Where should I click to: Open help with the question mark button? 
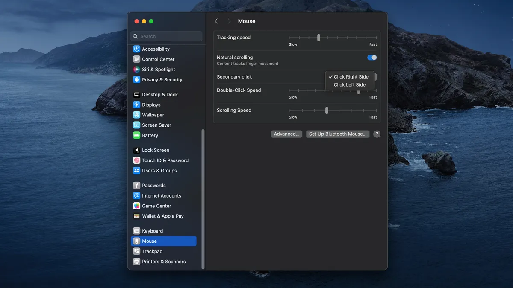pyautogui.click(x=377, y=134)
